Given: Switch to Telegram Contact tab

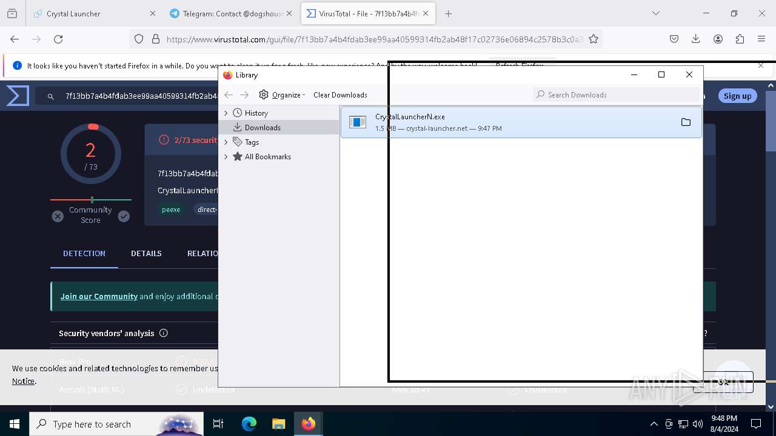Looking at the screenshot, I should point(231,13).
